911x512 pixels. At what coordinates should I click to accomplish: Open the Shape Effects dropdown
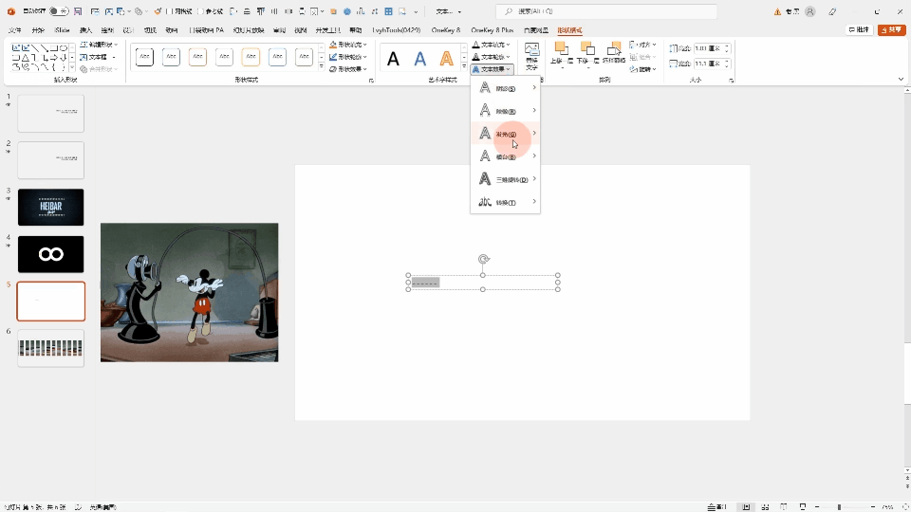[x=348, y=69]
